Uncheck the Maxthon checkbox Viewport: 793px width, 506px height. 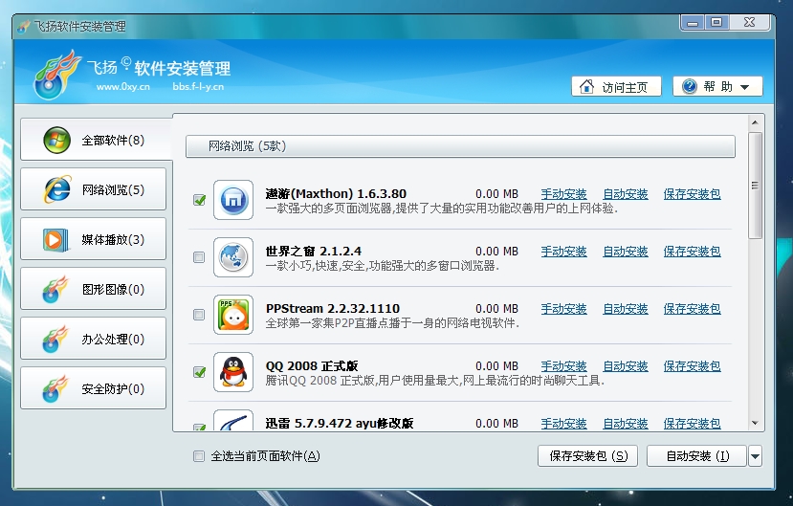[199, 200]
